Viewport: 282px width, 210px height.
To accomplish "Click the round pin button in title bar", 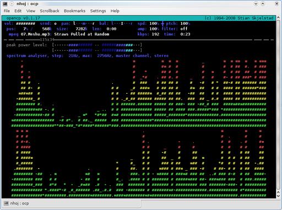I will point(12,3).
